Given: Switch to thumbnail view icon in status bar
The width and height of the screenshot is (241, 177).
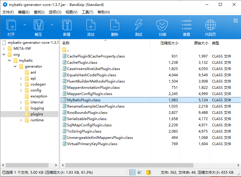Looking at the screenshot, I should point(140,173).
